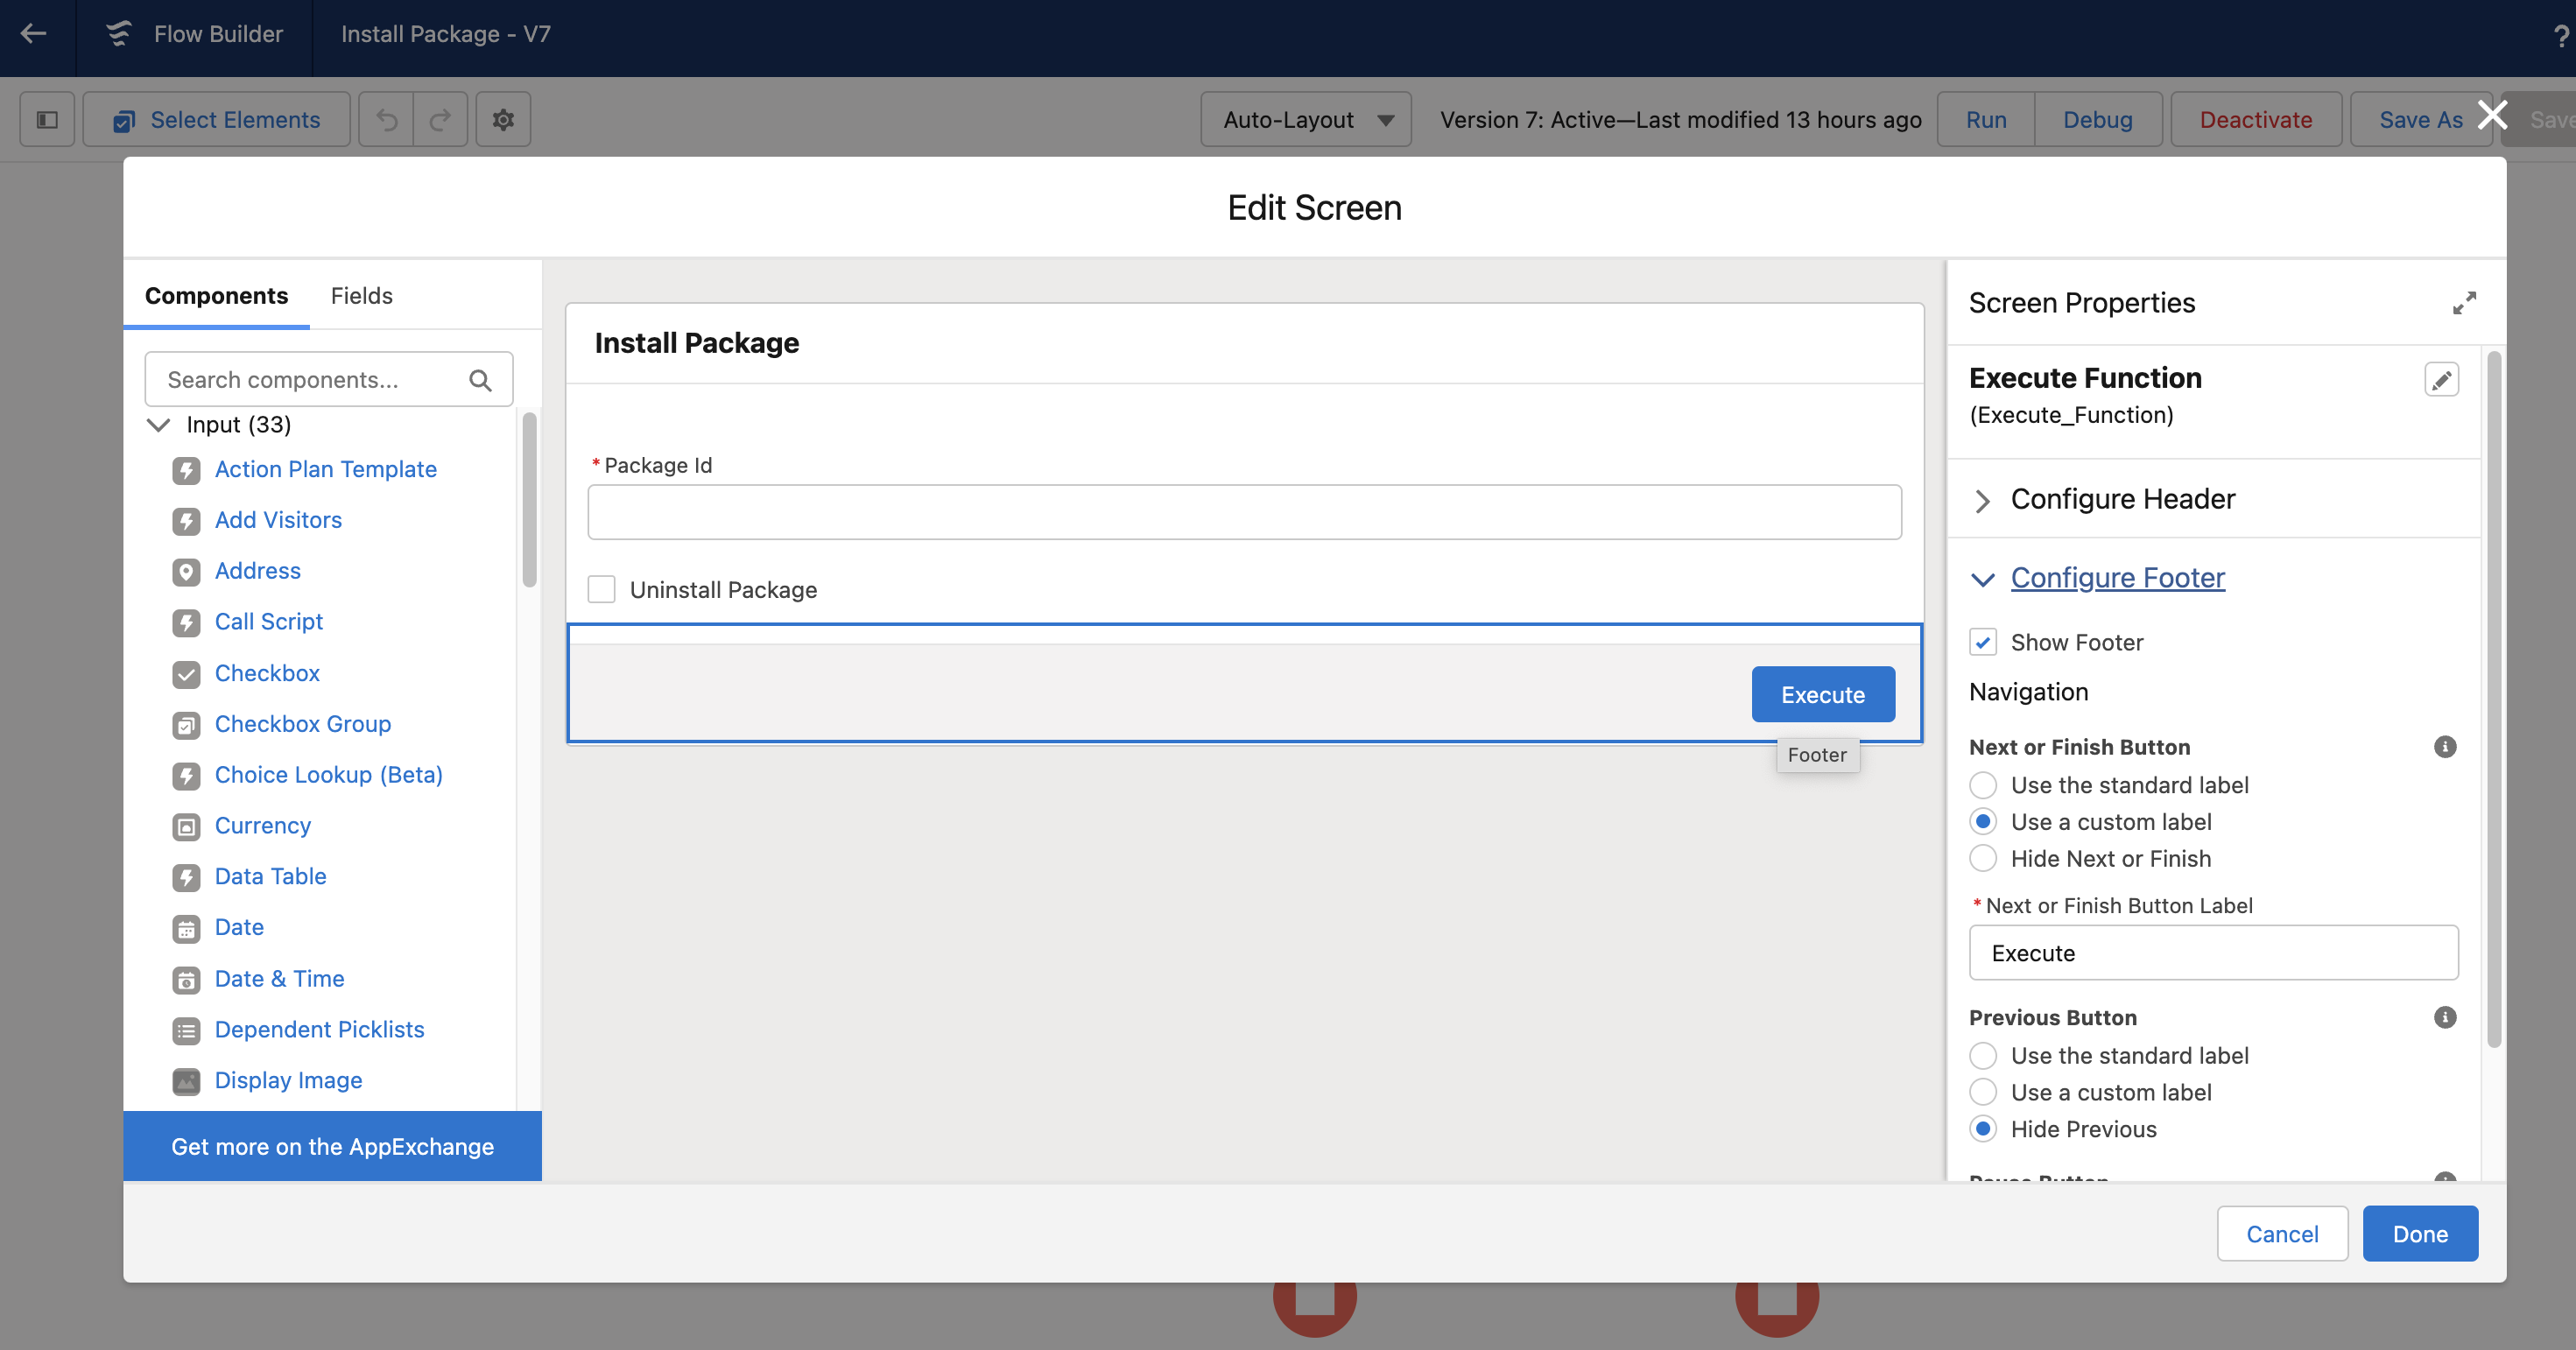This screenshot has width=2576, height=1350.
Task: Click the Package Id input field
Action: 1244,512
